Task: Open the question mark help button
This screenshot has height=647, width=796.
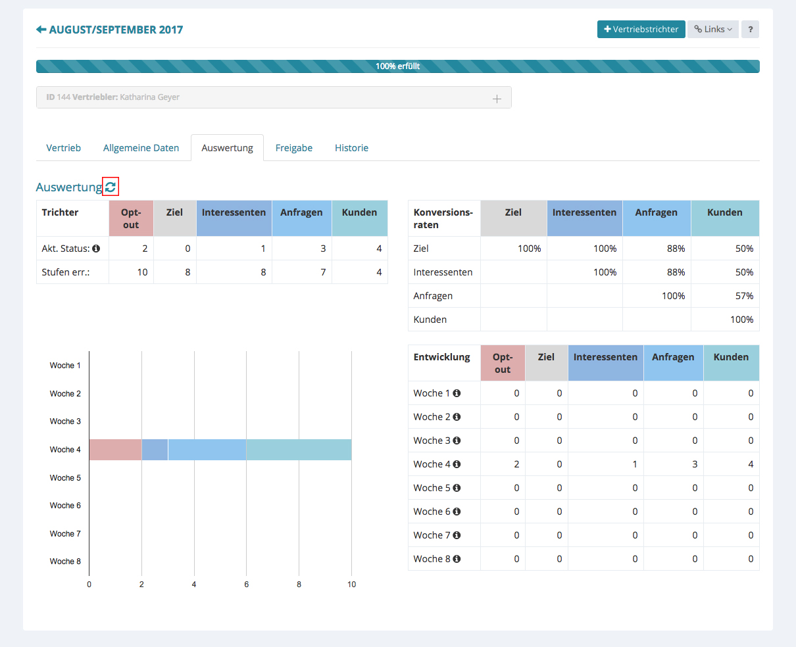Action: pyautogui.click(x=750, y=30)
